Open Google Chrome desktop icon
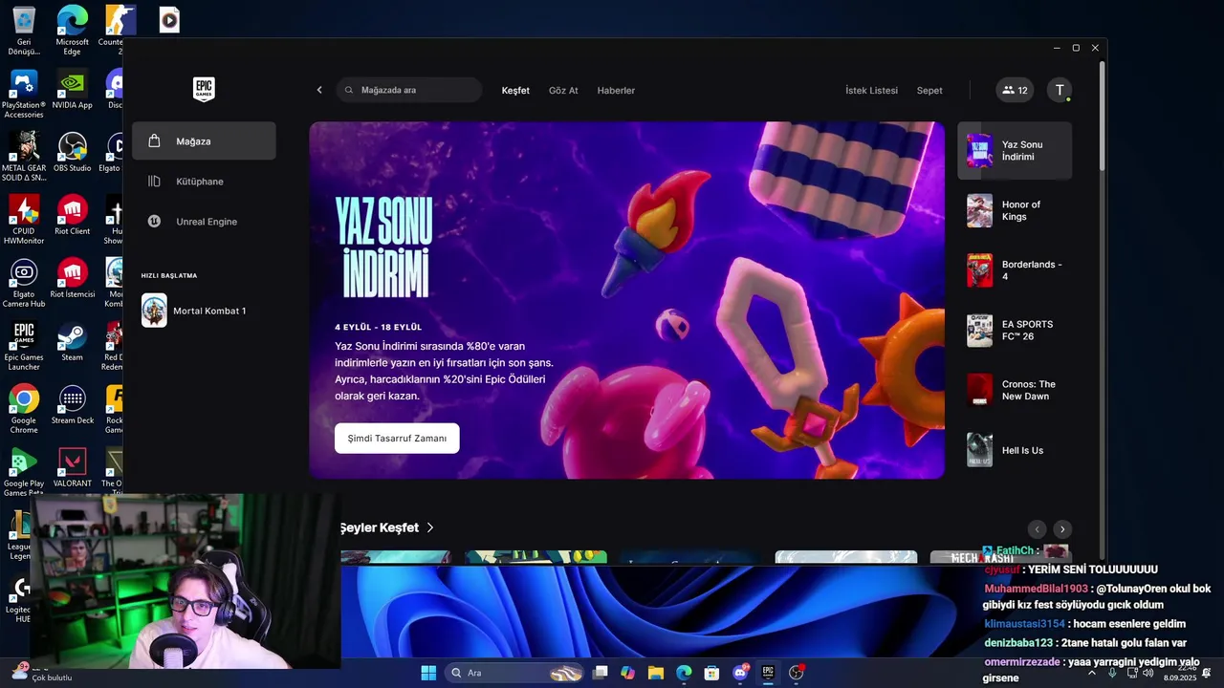This screenshot has width=1224, height=688. 24,409
